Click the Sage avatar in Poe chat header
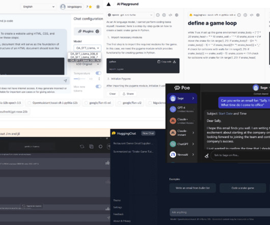Screen dimensions: 270x225 point(256,88)
